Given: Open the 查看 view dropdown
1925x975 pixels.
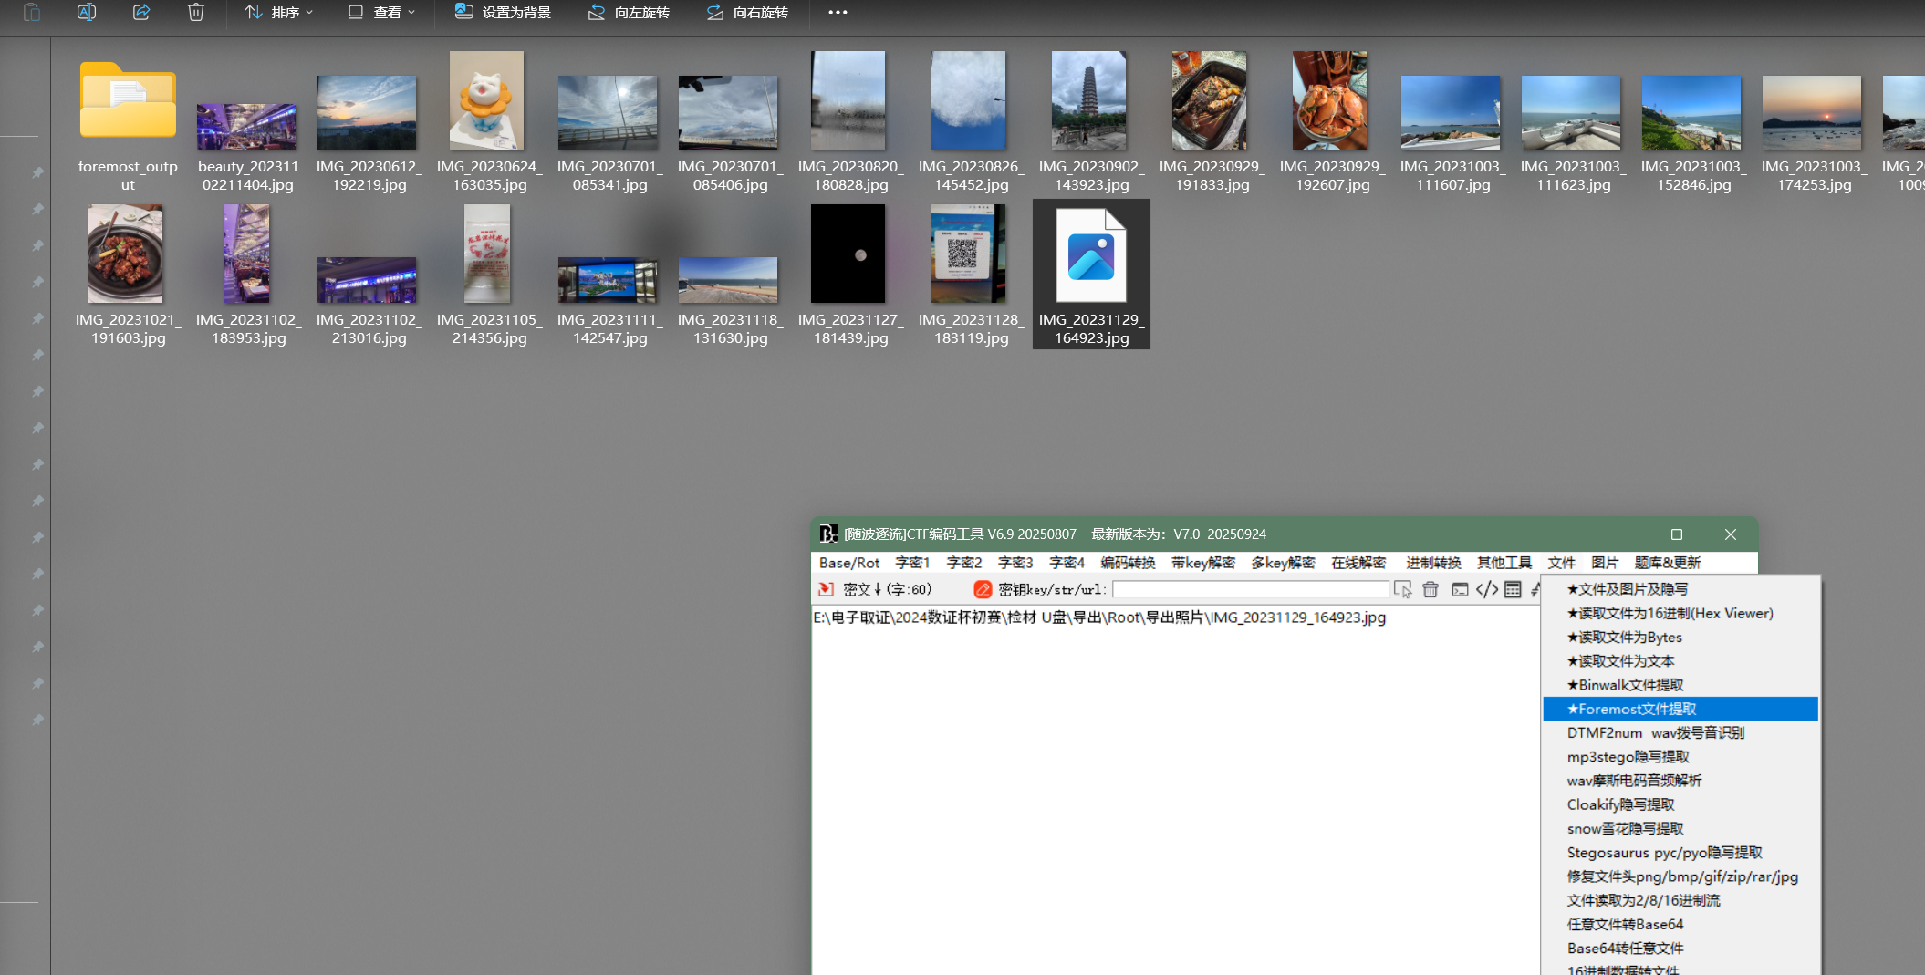Looking at the screenshot, I should 381,12.
